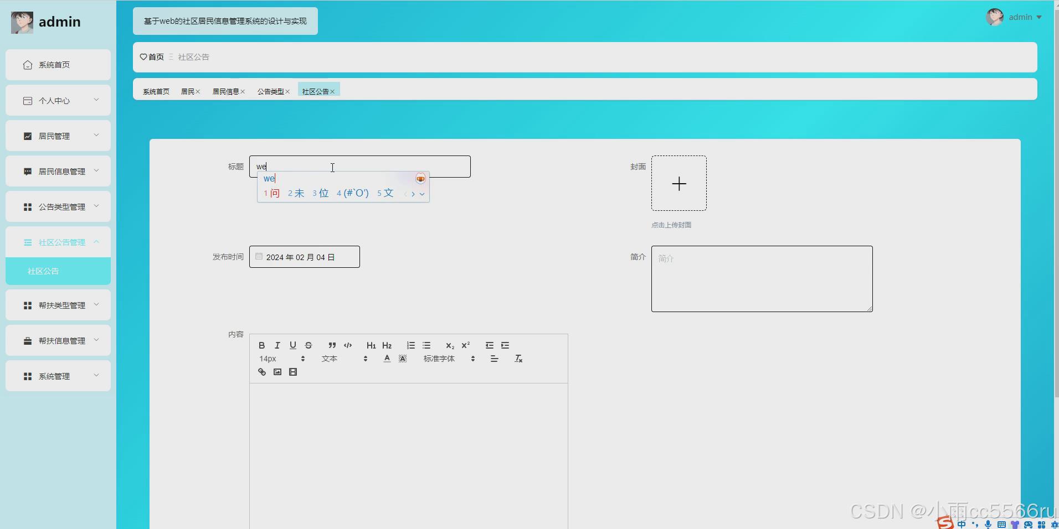Screen dimensions: 1059x529
Task: Close the 居民信息 tab
Action: [243, 92]
